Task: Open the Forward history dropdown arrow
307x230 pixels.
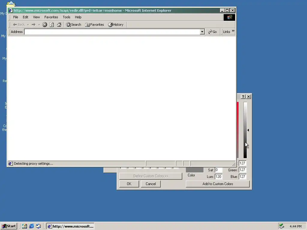Action: (39, 25)
